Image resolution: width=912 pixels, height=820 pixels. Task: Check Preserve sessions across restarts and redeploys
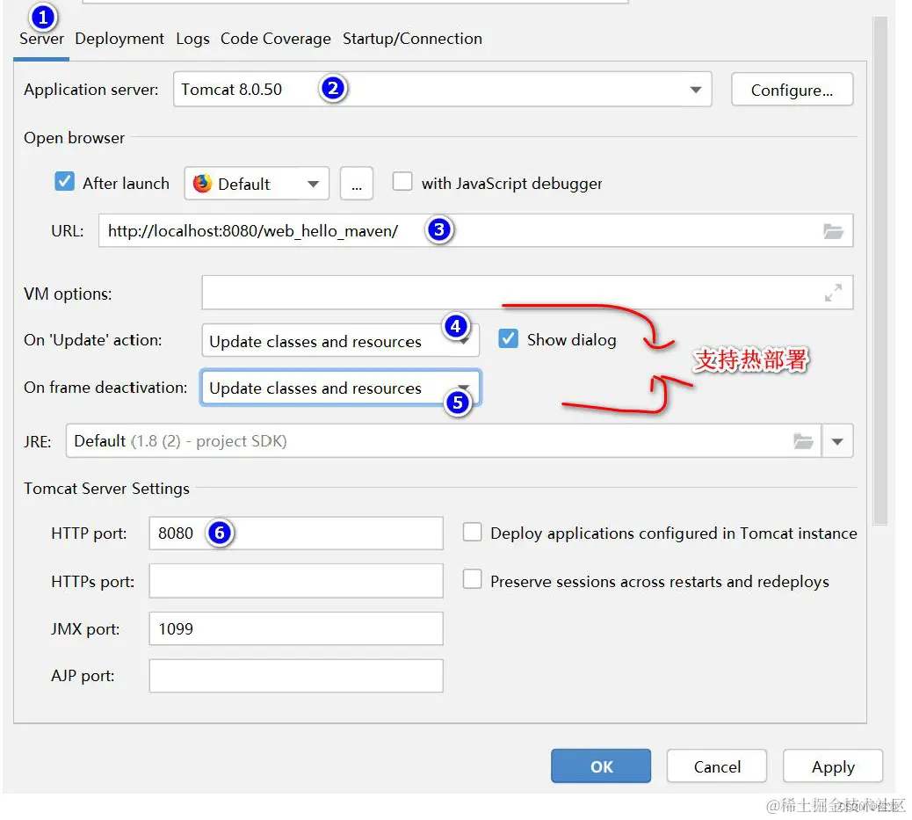pos(473,580)
